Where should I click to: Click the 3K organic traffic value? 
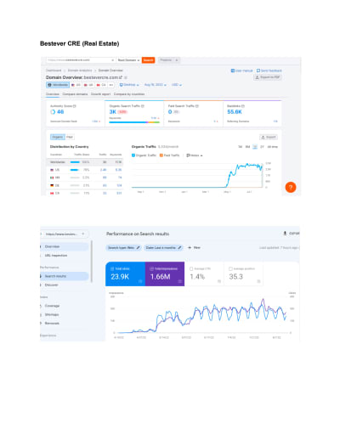(113, 112)
